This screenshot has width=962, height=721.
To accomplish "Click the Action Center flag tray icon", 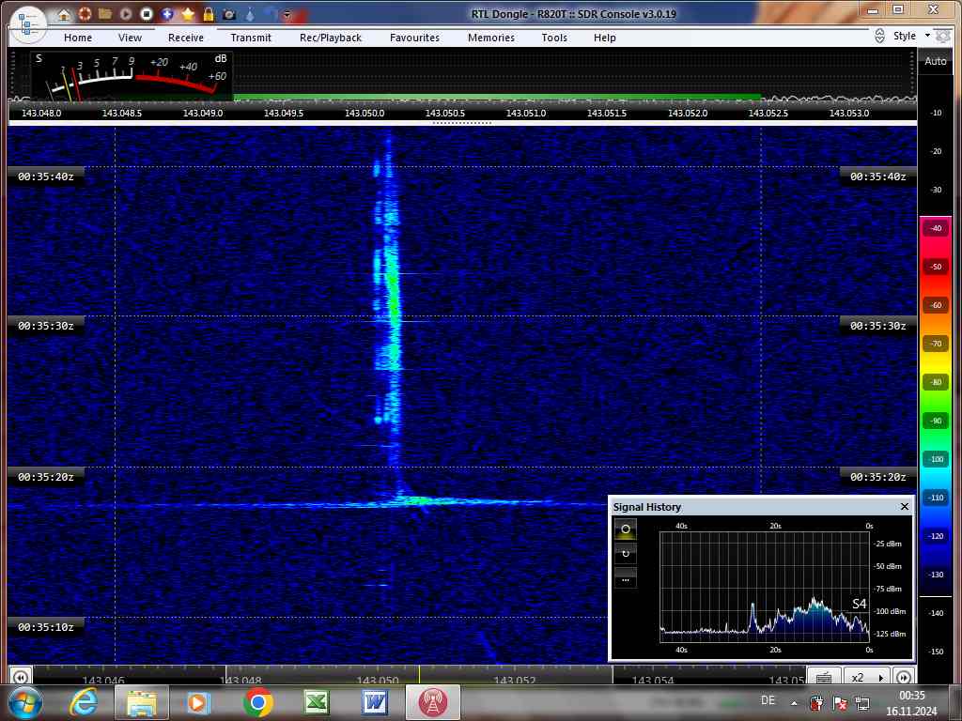I will (x=841, y=702).
